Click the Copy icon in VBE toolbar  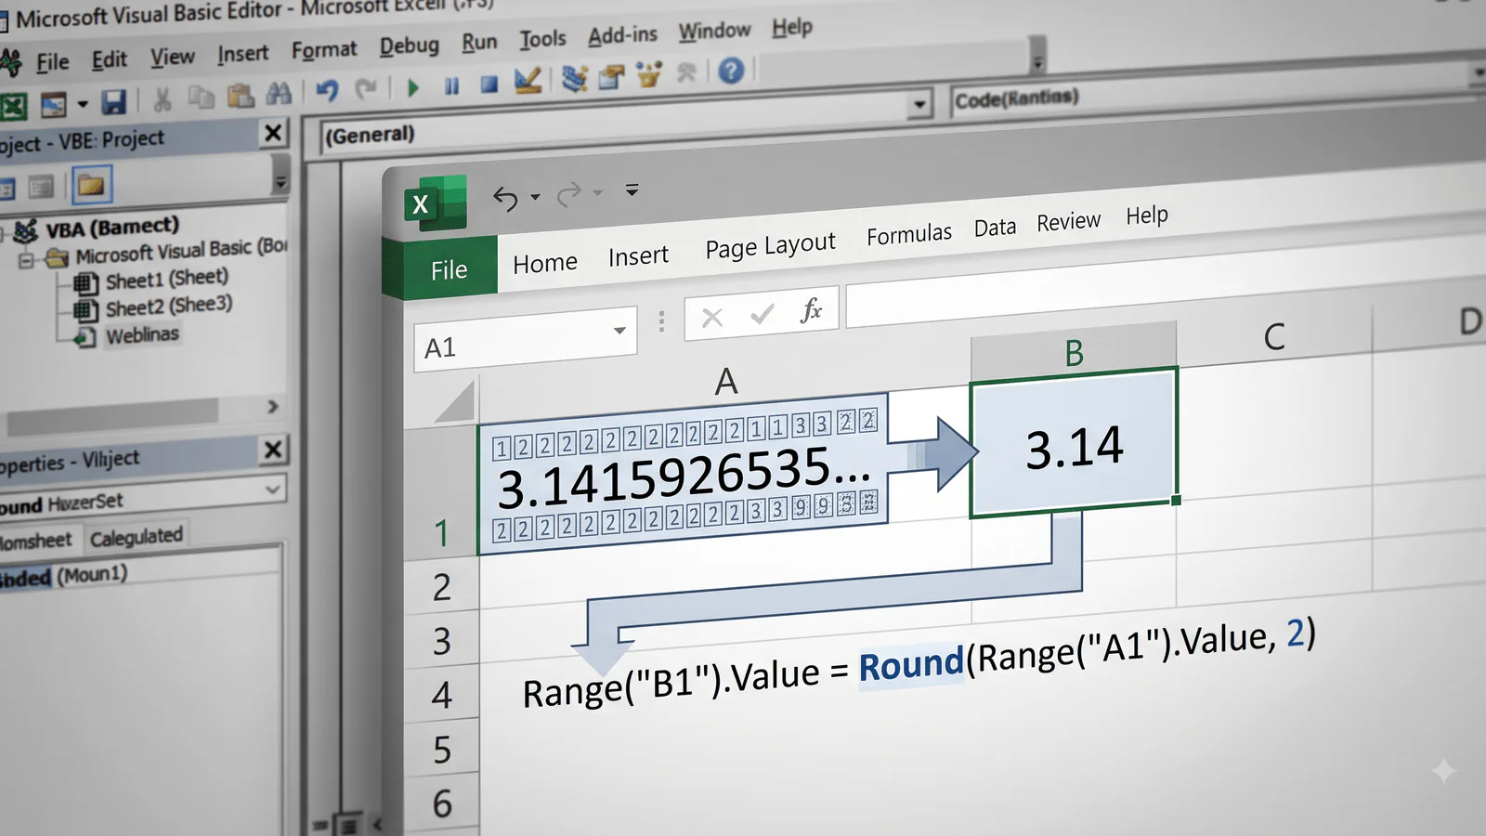pyautogui.click(x=201, y=97)
